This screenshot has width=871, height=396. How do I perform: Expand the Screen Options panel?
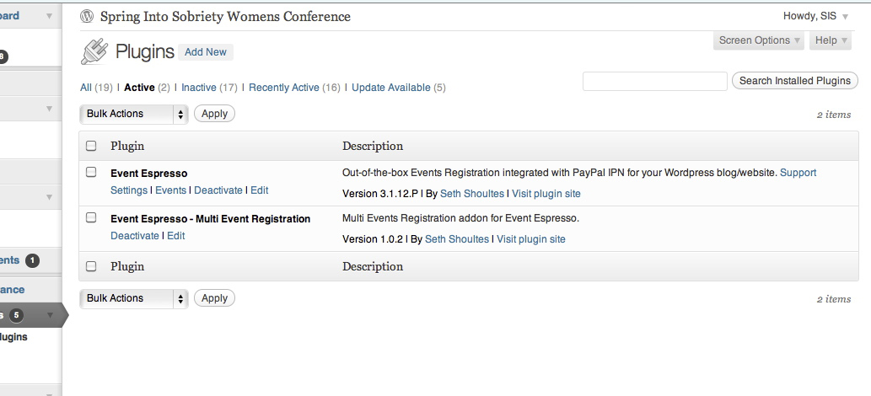coord(759,40)
